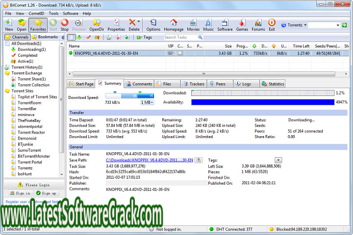Open the Options settings icon
This screenshot has width=353, height=235.
(x=153, y=24)
